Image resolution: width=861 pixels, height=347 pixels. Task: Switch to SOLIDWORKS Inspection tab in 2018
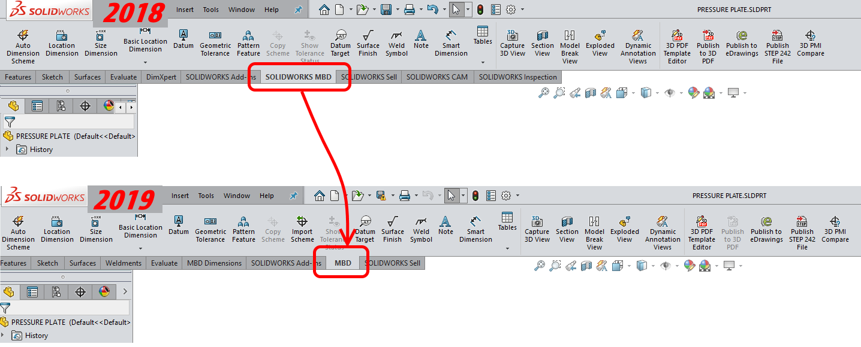click(517, 77)
